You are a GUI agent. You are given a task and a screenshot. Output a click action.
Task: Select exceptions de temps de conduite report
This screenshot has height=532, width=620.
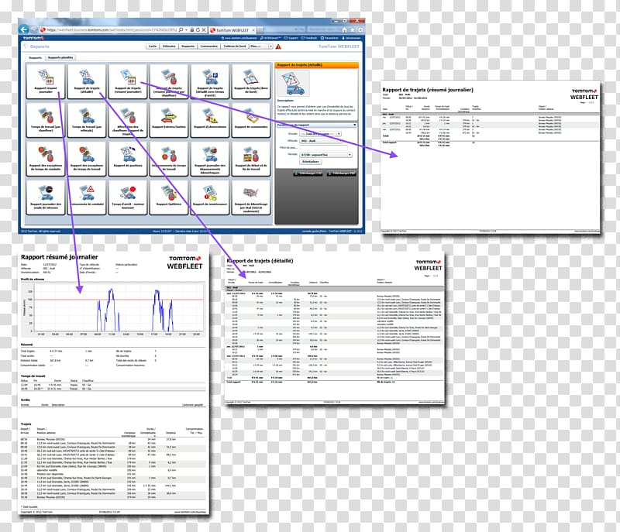pos(46,159)
